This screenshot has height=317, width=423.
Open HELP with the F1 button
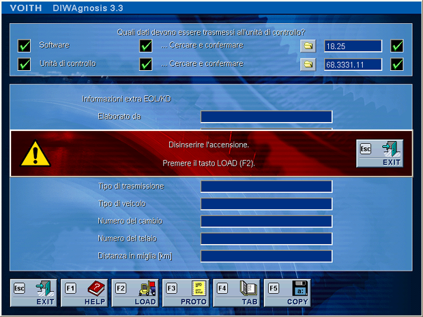coord(85,292)
